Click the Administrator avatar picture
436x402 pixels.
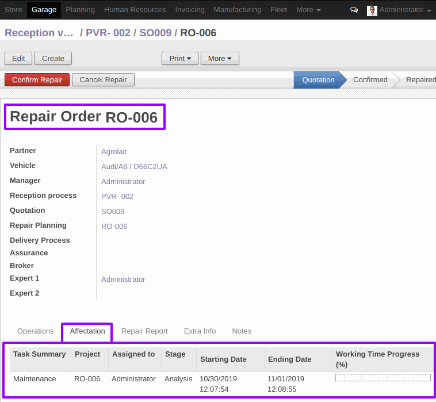tap(372, 10)
